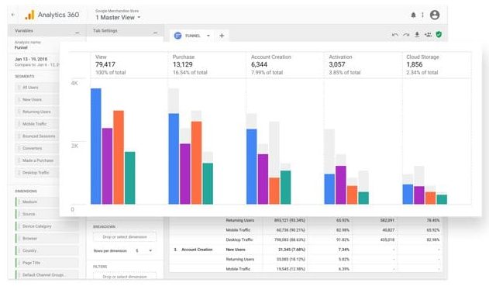The width and height of the screenshot is (489, 286).
Task: Click Filters drop or select dimension box
Action: (x=125, y=276)
